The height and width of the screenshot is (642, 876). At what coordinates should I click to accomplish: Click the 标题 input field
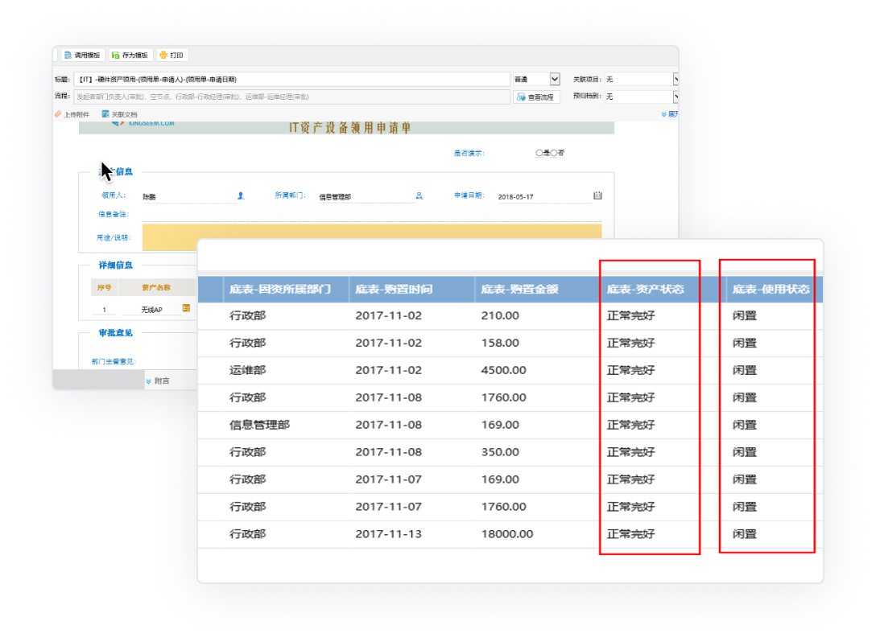pyautogui.click(x=291, y=80)
